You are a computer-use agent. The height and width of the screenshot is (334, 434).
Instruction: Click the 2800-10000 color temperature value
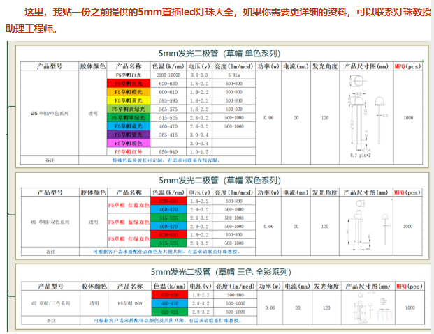coord(168,75)
